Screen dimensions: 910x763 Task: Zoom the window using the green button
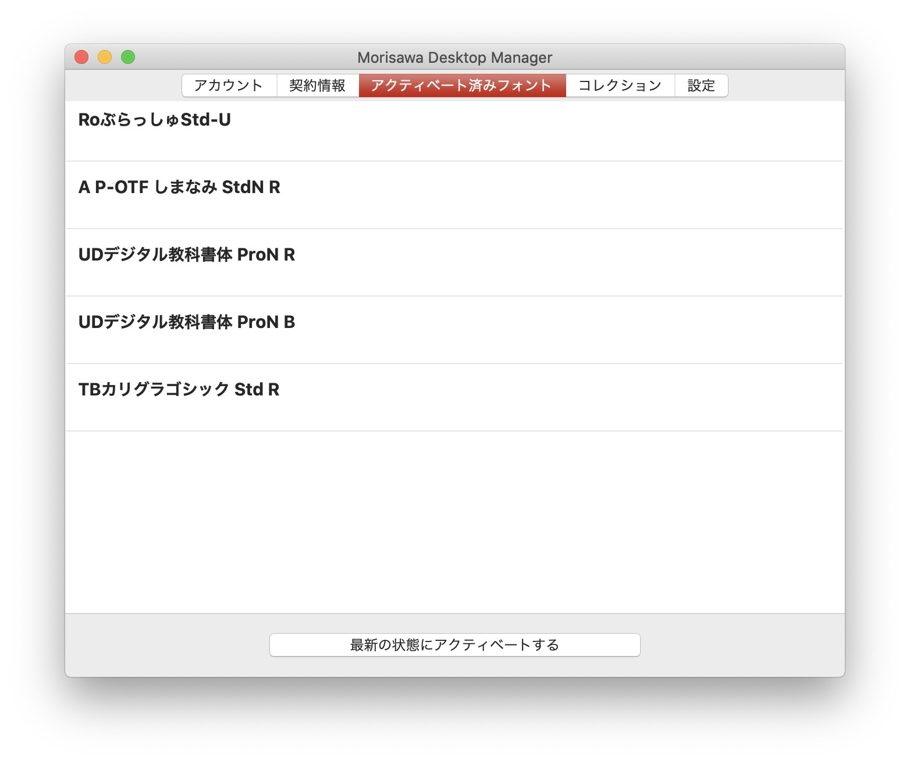(127, 57)
